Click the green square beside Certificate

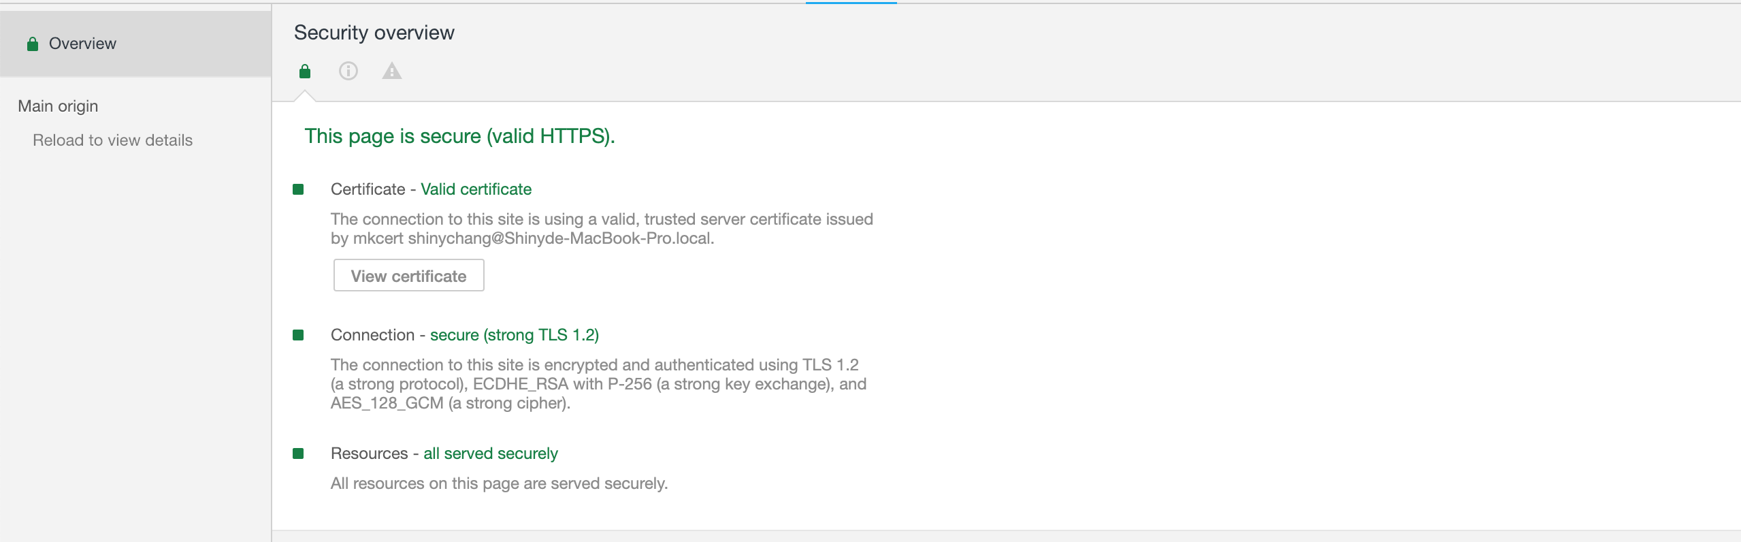coord(298,189)
